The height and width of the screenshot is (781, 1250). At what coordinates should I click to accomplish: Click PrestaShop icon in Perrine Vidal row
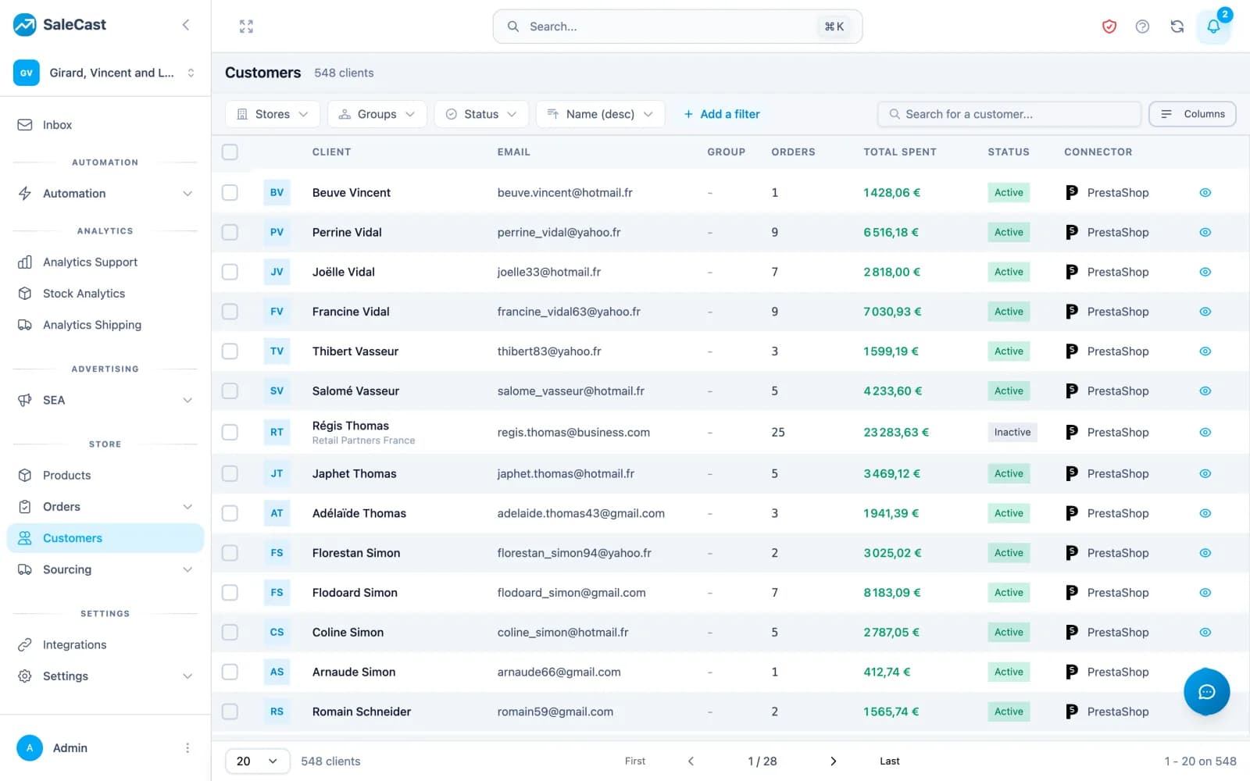[x=1072, y=232]
